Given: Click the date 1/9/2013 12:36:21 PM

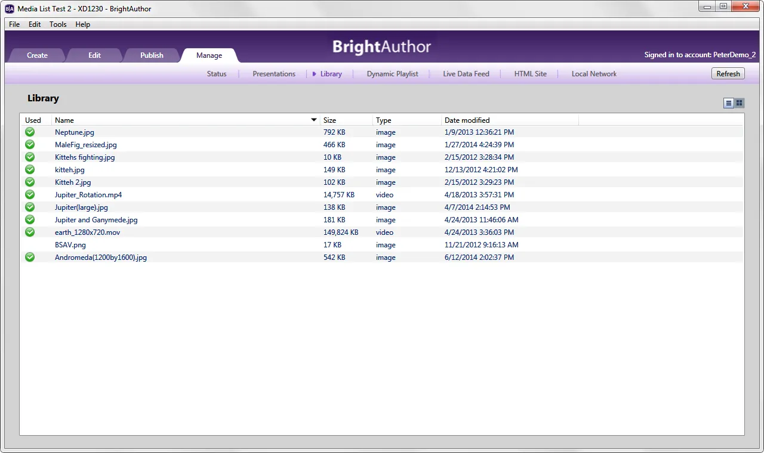Looking at the screenshot, I should point(479,132).
